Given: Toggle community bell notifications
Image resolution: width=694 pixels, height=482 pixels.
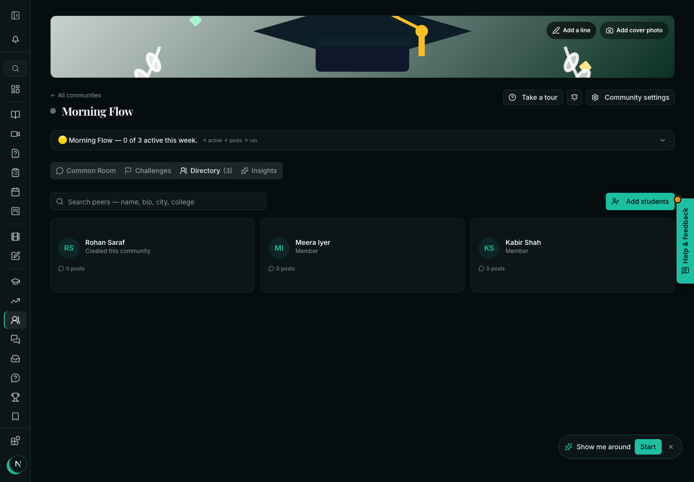Looking at the screenshot, I should (x=574, y=97).
